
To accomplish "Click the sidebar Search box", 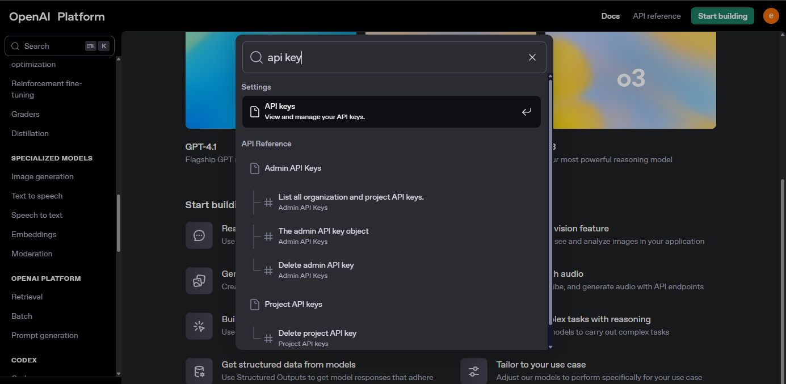I will (60, 46).
